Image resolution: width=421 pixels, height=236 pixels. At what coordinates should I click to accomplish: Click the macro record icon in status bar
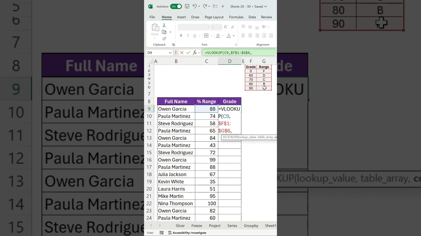tap(161, 233)
